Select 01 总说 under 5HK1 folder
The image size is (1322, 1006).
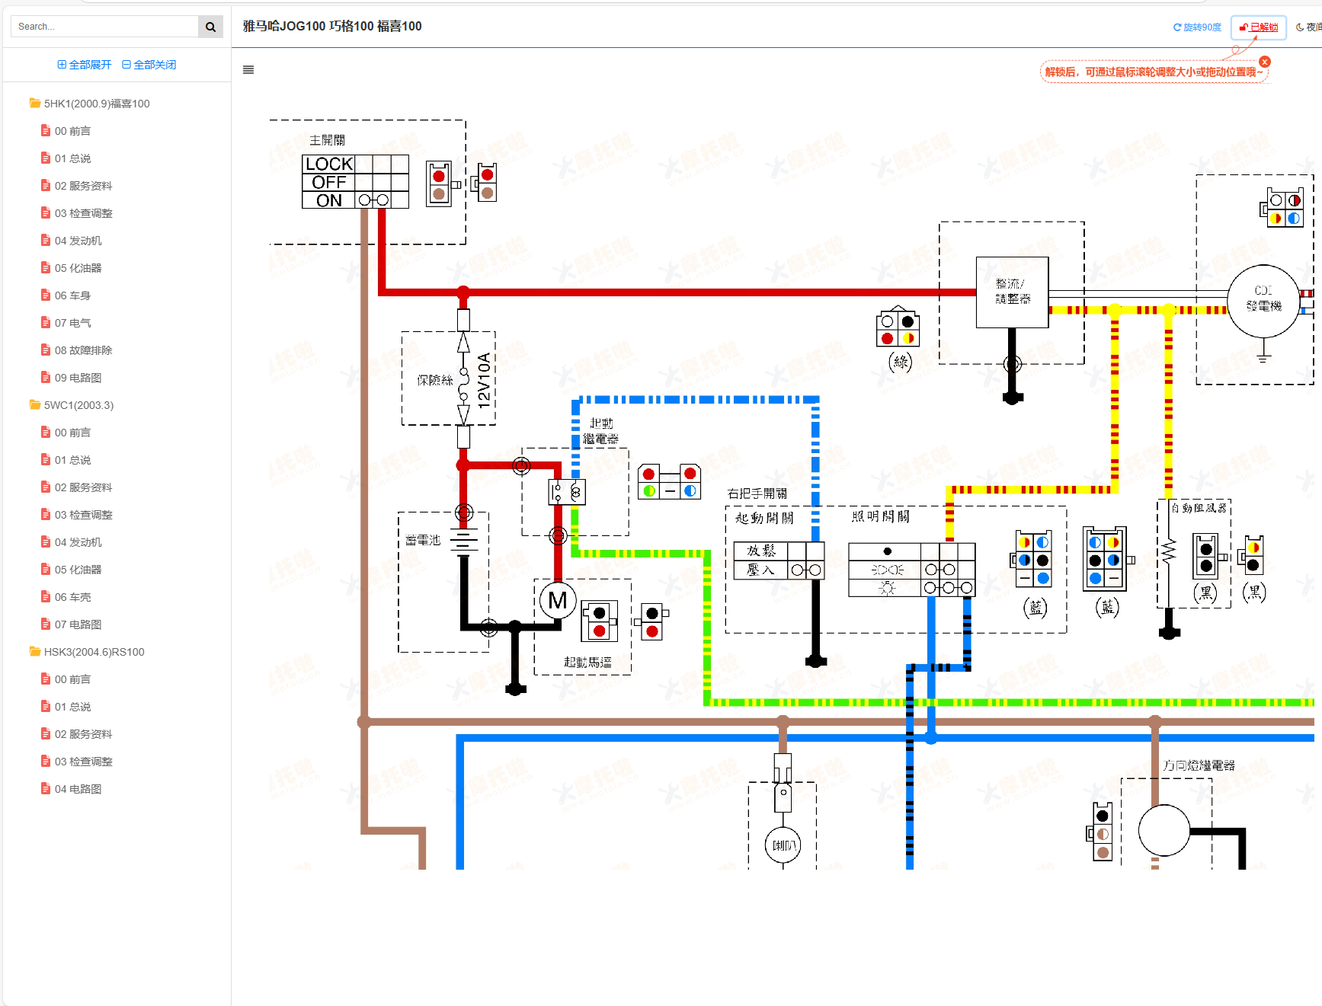pyautogui.click(x=72, y=158)
